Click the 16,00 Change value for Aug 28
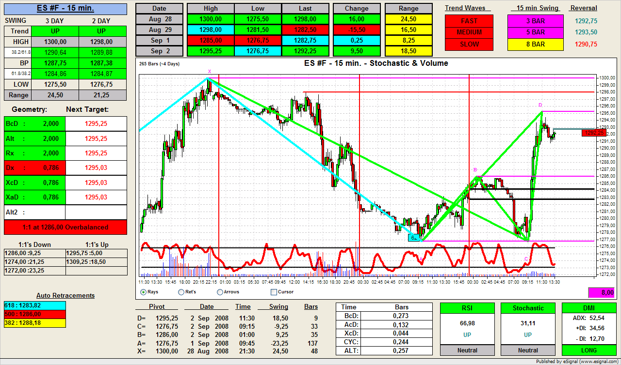621x365 pixels. click(x=357, y=19)
